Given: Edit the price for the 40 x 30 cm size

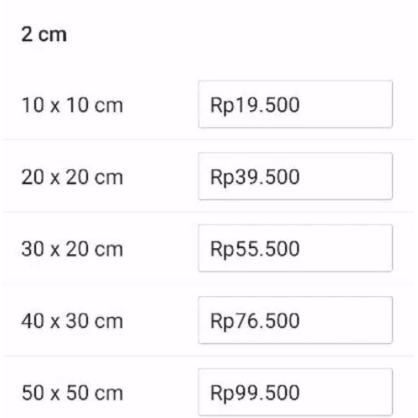Looking at the screenshot, I should (295, 320).
